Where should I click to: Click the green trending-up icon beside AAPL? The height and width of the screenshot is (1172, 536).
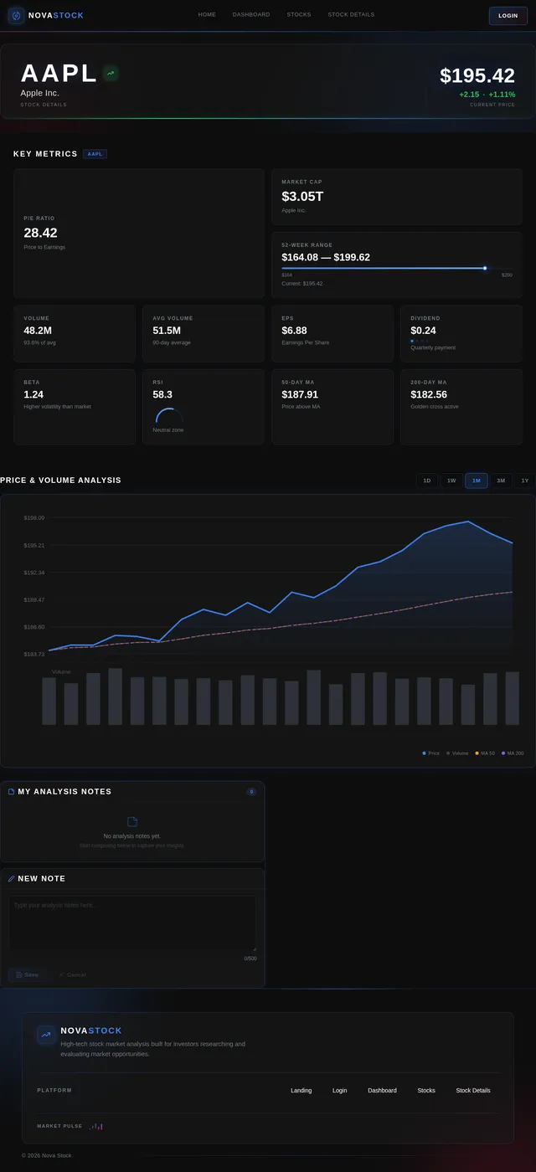click(x=111, y=74)
